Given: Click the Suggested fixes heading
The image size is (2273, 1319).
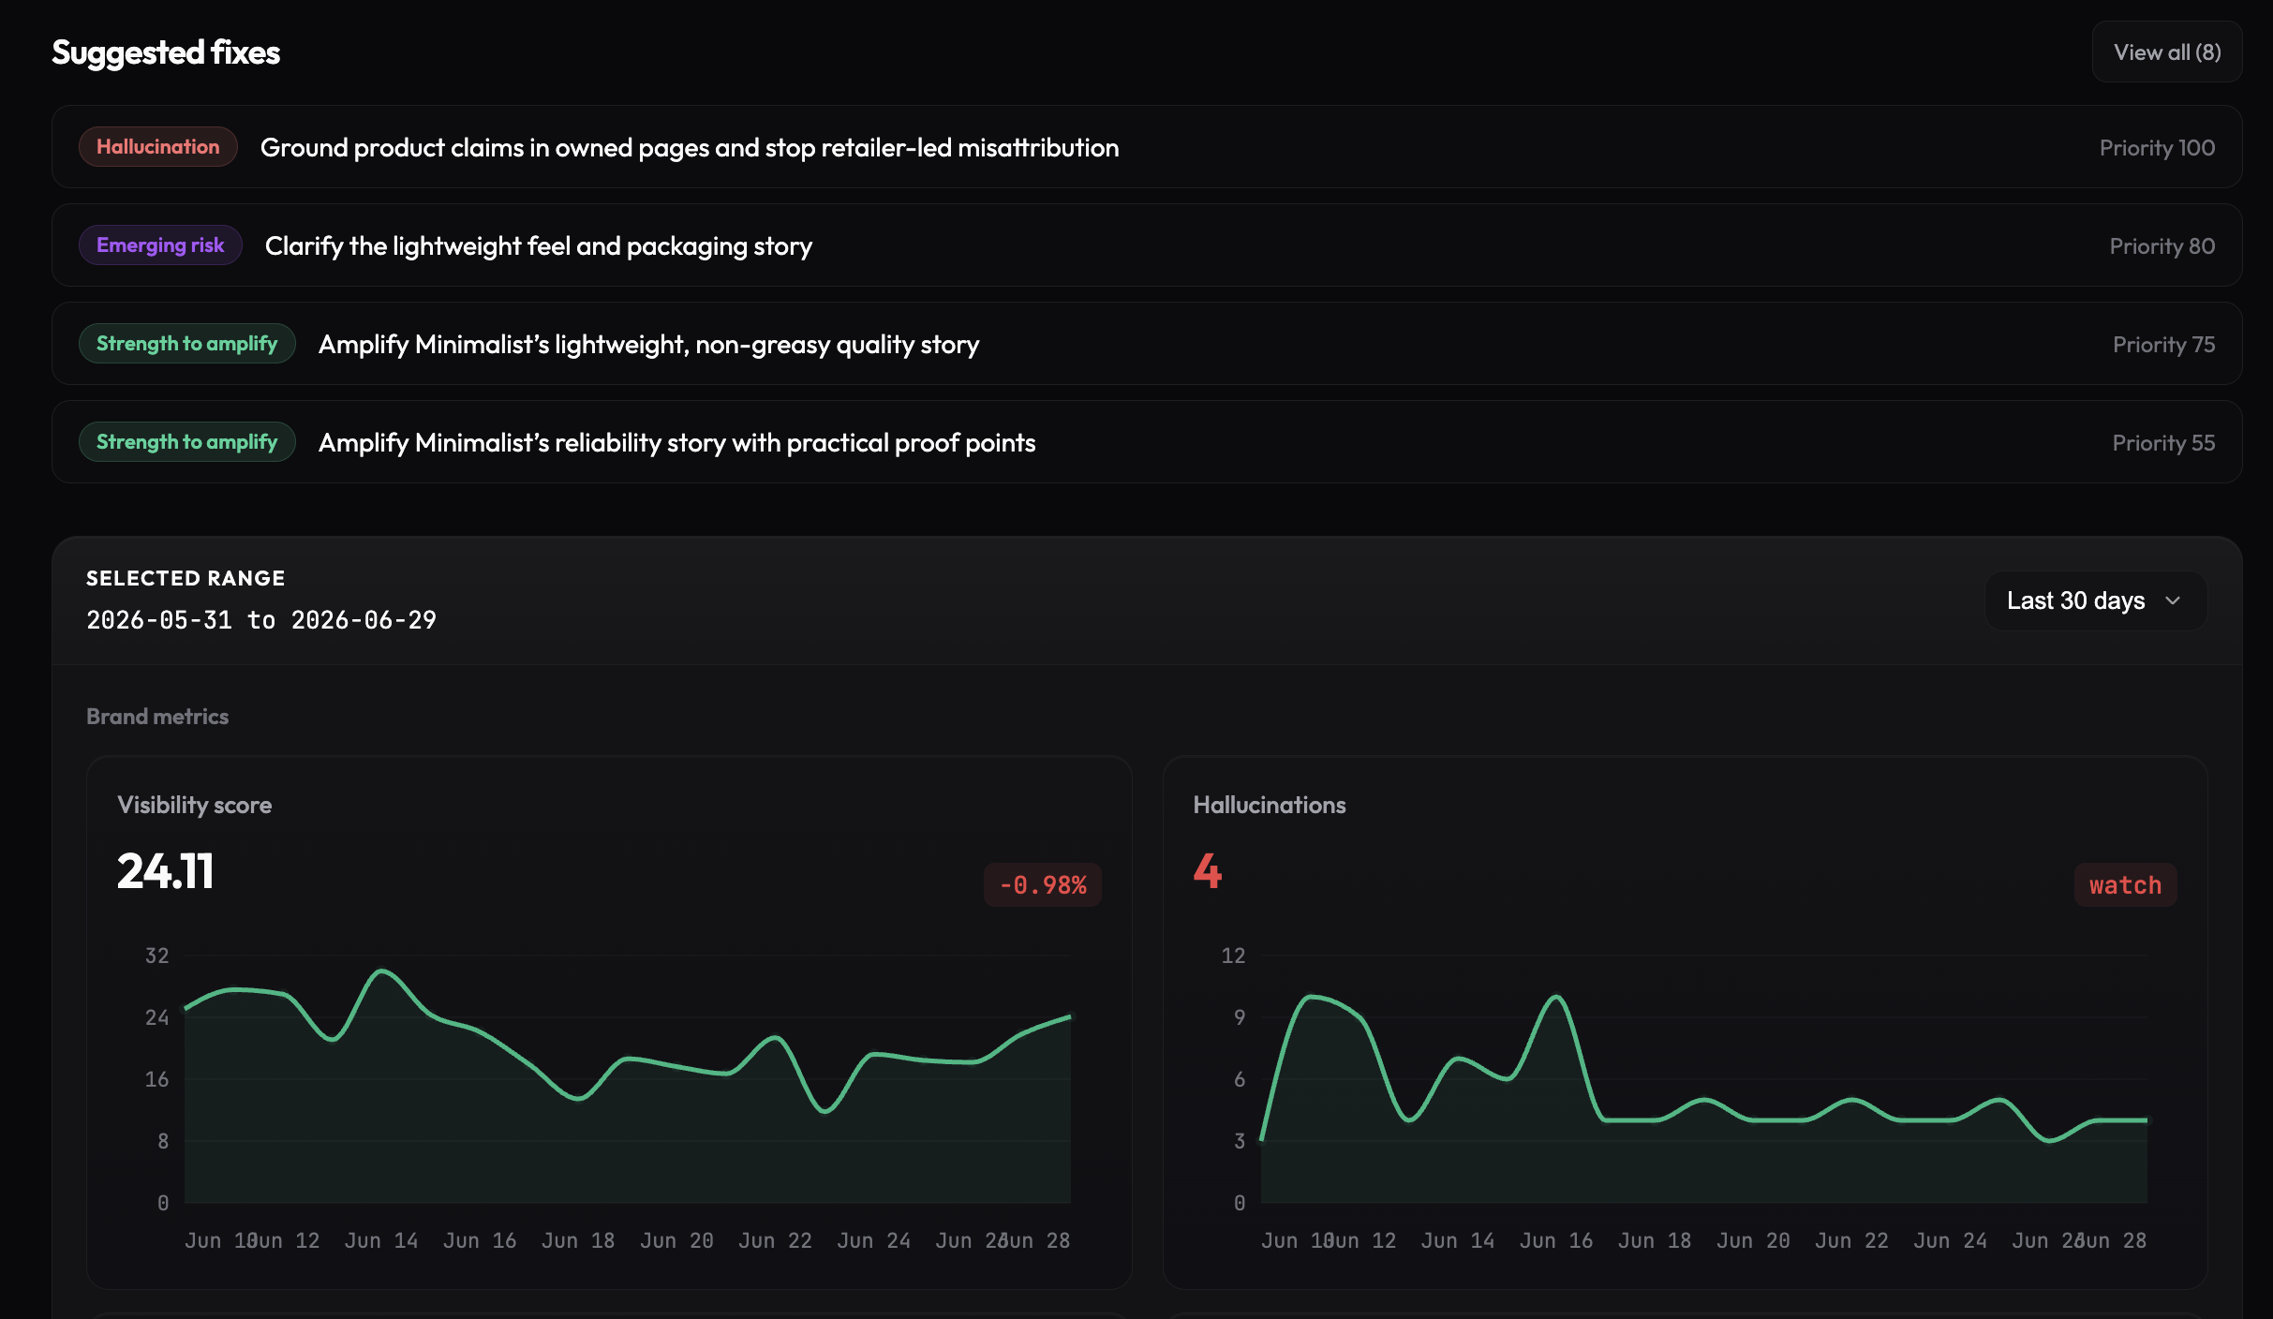Looking at the screenshot, I should (166, 52).
